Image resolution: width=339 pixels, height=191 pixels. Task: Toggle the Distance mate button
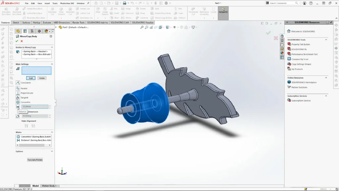tap(18, 107)
